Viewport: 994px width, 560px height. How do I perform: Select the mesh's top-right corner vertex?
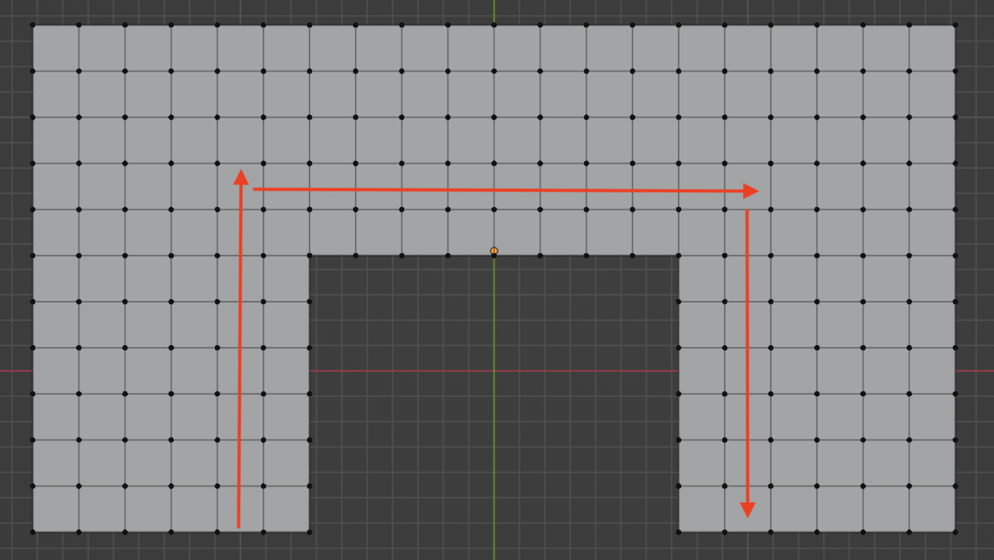pyautogui.click(x=955, y=25)
